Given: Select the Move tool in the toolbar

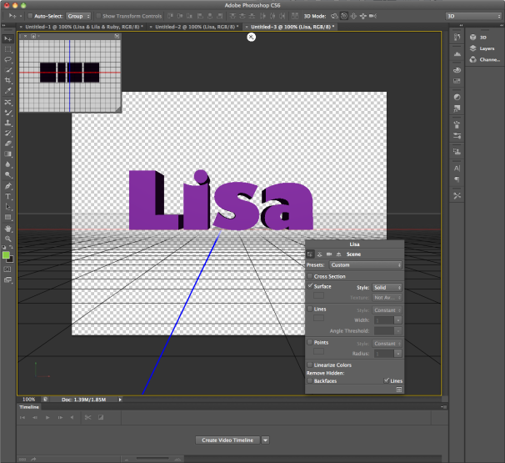Looking at the screenshot, I should (8, 38).
